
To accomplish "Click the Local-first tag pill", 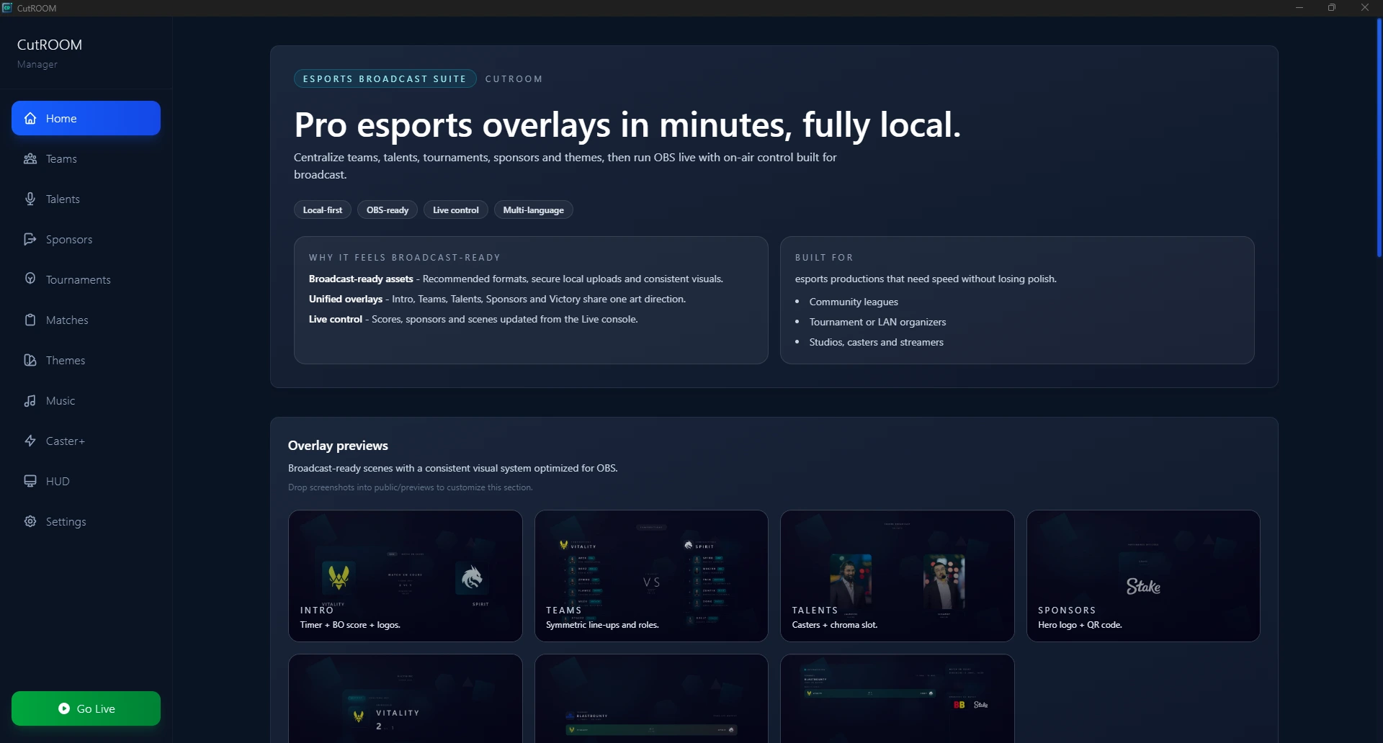I will tap(322, 210).
